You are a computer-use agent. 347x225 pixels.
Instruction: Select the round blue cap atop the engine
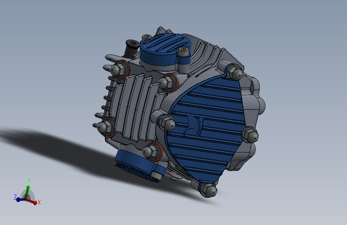pos(165,50)
